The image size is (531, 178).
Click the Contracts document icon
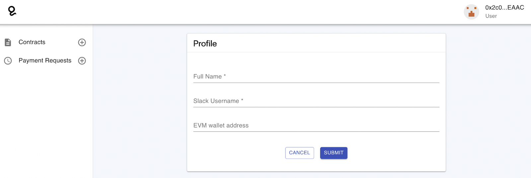coord(8,42)
